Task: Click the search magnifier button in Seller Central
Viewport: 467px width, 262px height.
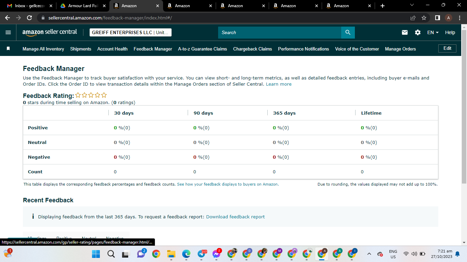Action: point(348,32)
